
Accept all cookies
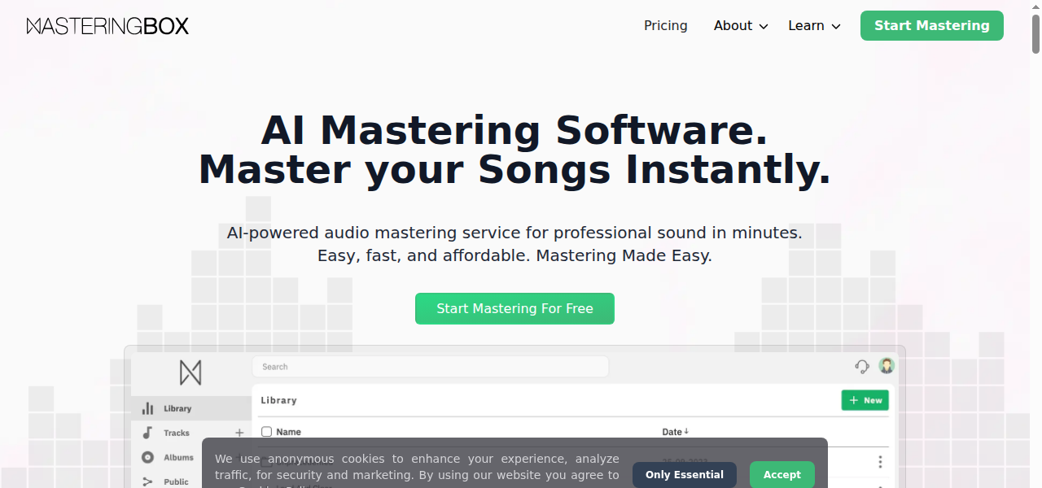click(x=781, y=474)
